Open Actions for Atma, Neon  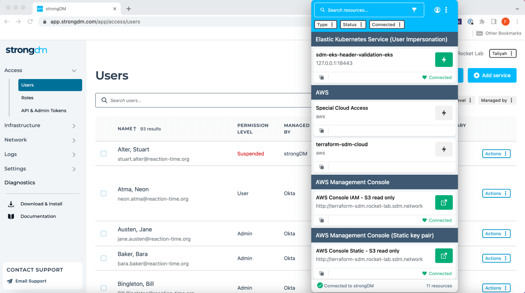496,193
